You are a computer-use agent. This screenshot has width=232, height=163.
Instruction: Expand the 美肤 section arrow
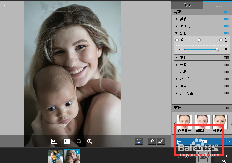tap(176, 19)
